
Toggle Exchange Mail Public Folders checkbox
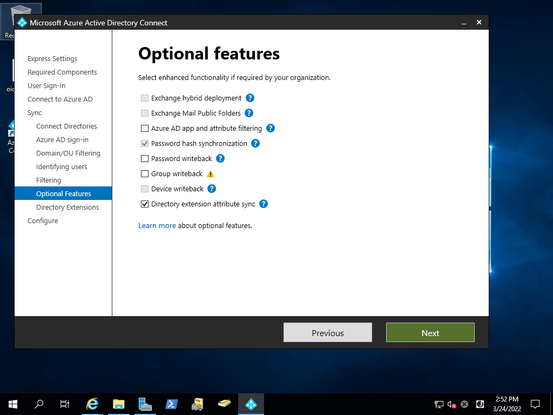(x=145, y=113)
